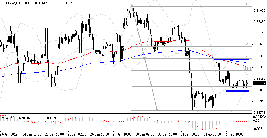
Task: Click the 25 Jan 10:00 time label
Action: (54, 134)
